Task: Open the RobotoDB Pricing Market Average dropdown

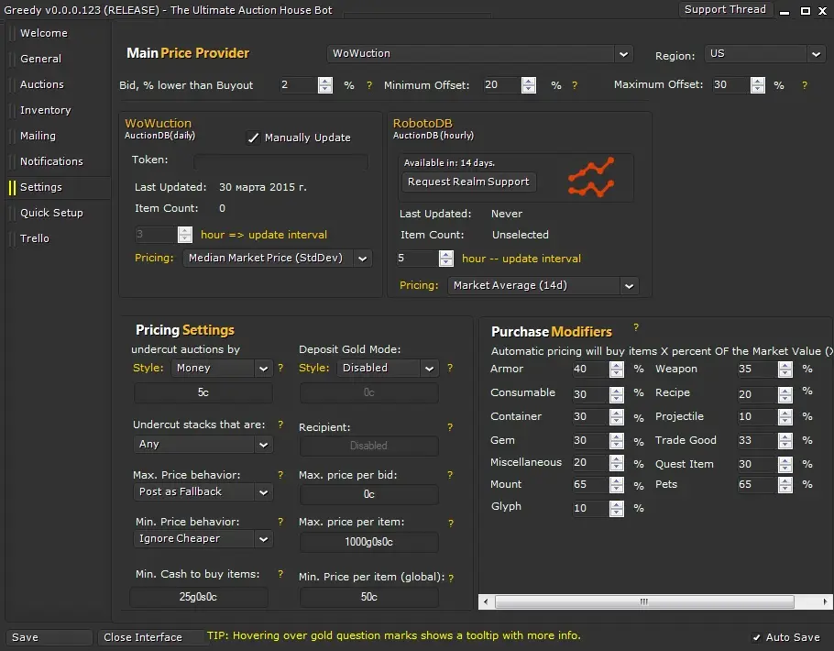Action: pyautogui.click(x=543, y=286)
